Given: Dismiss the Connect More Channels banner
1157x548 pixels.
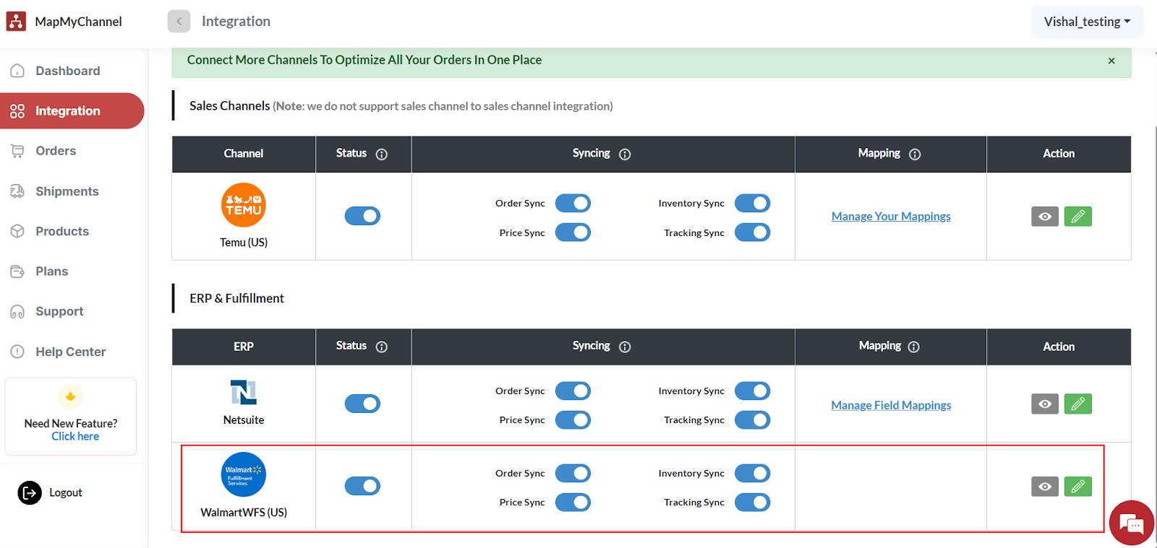Looking at the screenshot, I should click(x=1111, y=61).
